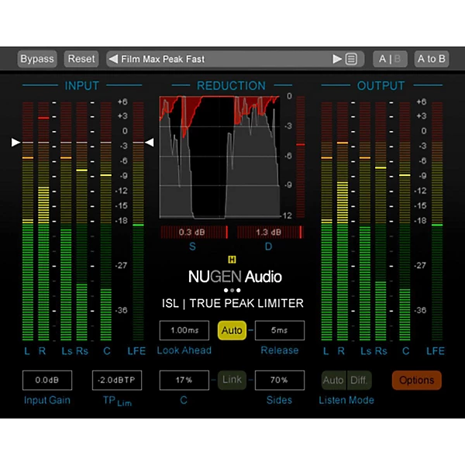Click the output Ls channel meter
The width and height of the screenshot is (465, 465).
coord(365,221)
